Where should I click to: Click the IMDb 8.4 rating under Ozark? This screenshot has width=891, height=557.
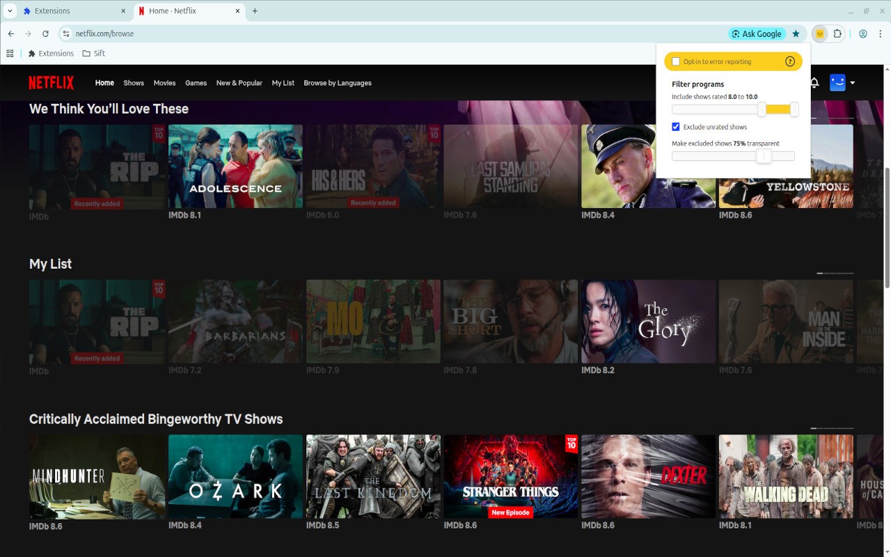[x=185, y=525]
